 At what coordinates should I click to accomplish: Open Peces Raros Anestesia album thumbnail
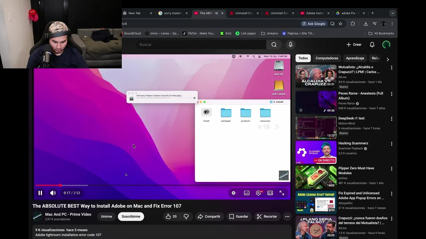[316, 103]
